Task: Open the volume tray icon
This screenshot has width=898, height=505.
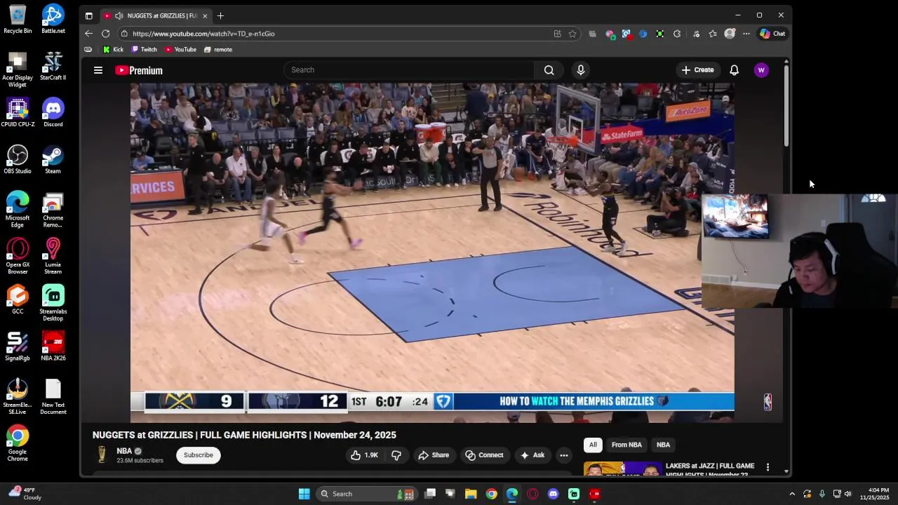Action: coord(847,494)
